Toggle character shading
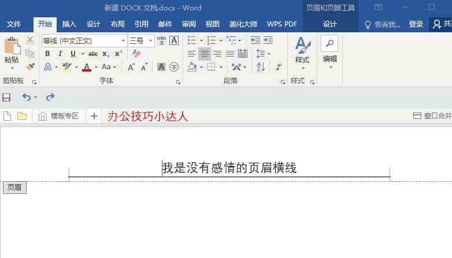Image resolution: width=452 pixels, height=258 pixels. point(161,67)
